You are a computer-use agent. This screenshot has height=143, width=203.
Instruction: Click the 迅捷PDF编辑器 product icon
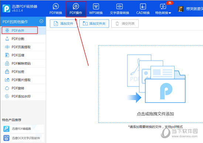click(x=6, y=129)
